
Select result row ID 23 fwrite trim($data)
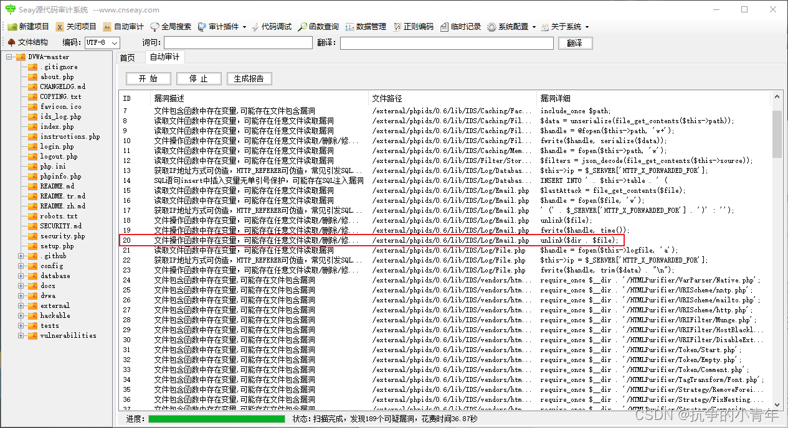click(x=445, y=270)
